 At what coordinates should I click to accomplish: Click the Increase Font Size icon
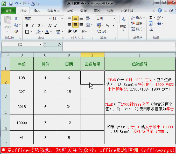pos(50,25)
